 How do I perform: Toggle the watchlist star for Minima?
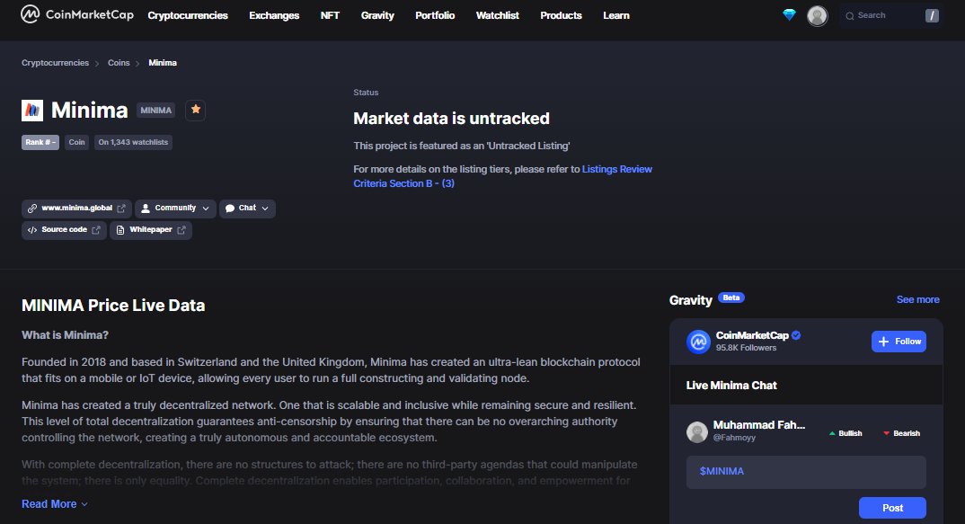(x=196, y=110)
